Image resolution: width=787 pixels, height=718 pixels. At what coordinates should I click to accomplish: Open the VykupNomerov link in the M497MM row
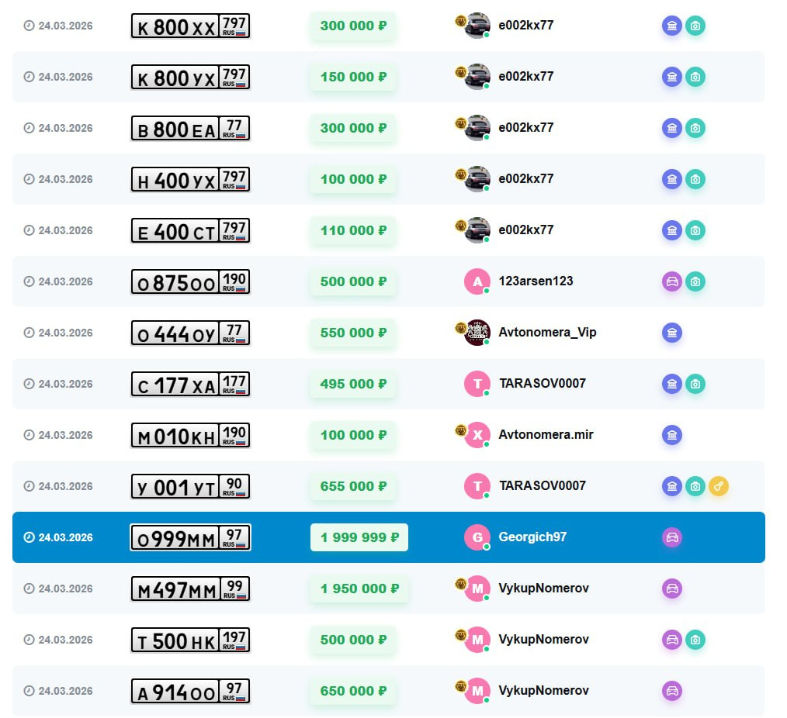point(543,588)
